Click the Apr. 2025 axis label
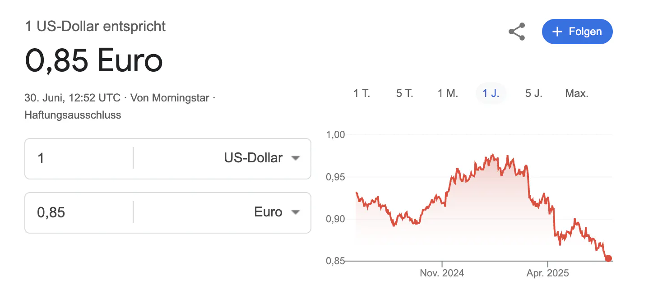Screen dimensions: 667x294 click(547, 273)
